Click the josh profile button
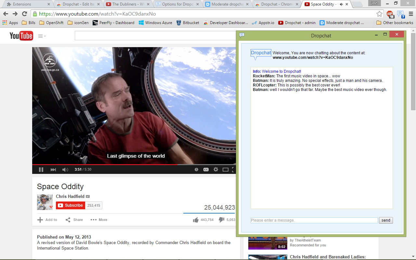Viewport: 416px width, 260px height. [x=374, y=3]
